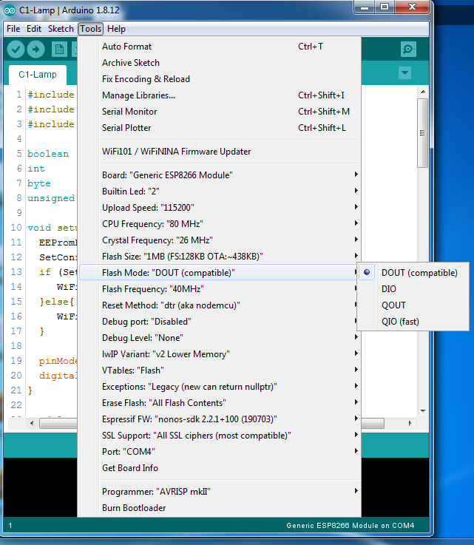Click 'pinMode' text on line 19
Image resolution: width=474 pixels, height=545 pixels.
pos(58,361)
